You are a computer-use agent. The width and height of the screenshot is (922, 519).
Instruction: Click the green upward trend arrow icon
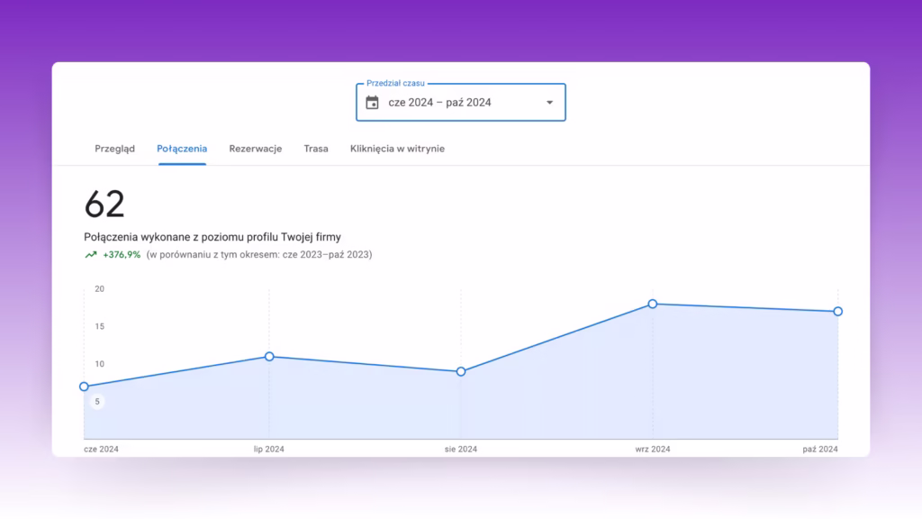pyautogui.click(x=91, y=255)
